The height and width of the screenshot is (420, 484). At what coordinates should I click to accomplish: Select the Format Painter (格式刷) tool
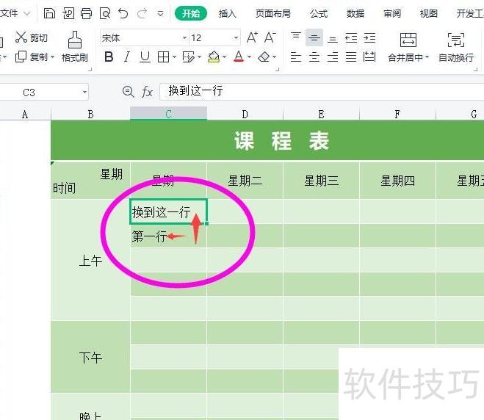[x=75, y=46]
